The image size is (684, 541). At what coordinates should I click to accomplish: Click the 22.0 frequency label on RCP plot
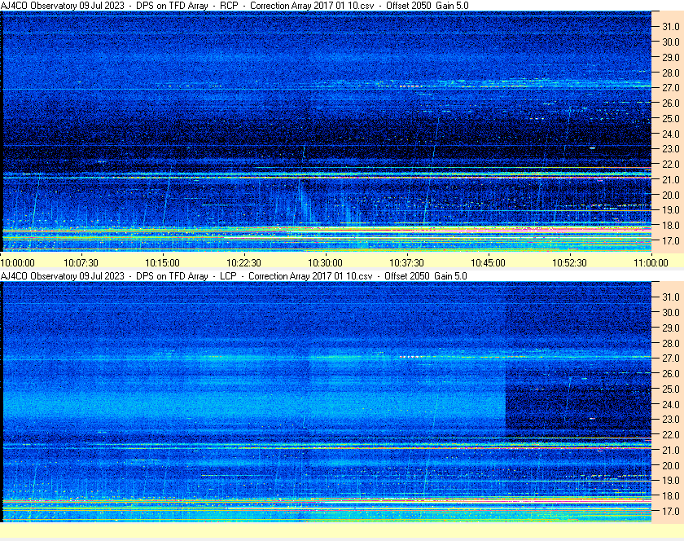tap(671, 165)
